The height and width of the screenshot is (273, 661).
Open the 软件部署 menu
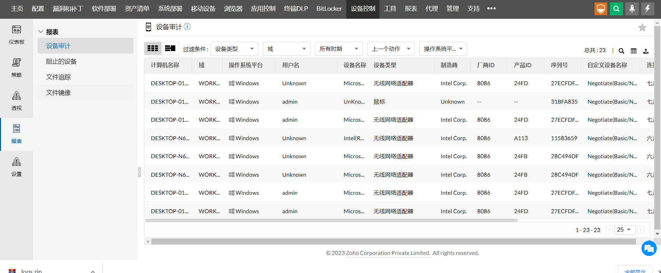(104, 9)
